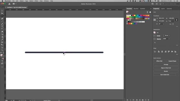The height and width of the screenshot is (101, 180).
Task: Click the Home icon in application bar
Action: (9, 4)
